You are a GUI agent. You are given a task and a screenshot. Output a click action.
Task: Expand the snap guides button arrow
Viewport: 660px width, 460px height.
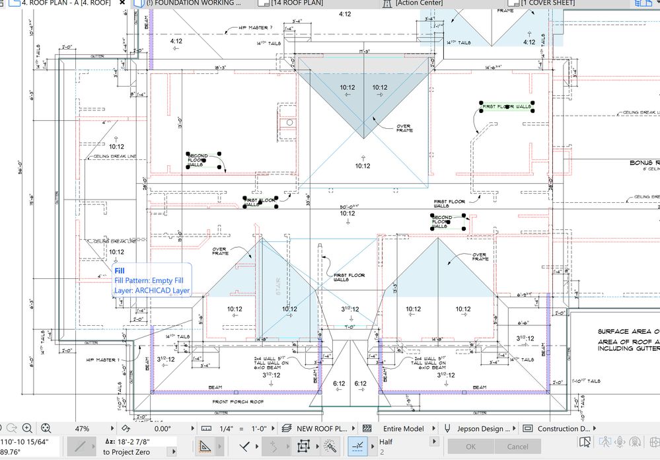pyautogui.click(x=373, y=447)
